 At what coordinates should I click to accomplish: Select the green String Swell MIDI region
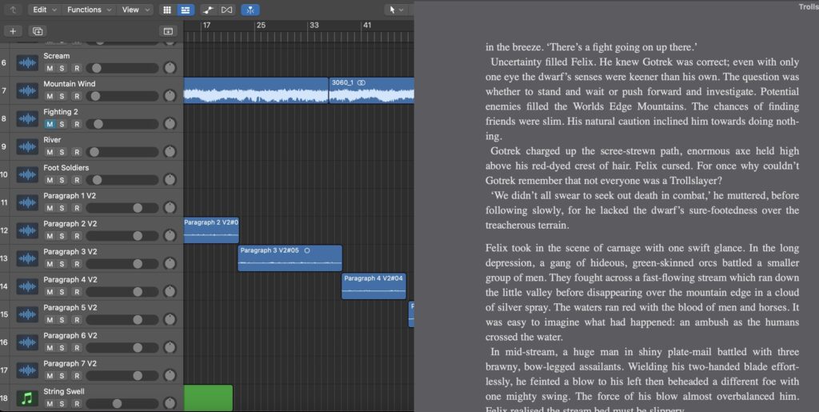208,398
